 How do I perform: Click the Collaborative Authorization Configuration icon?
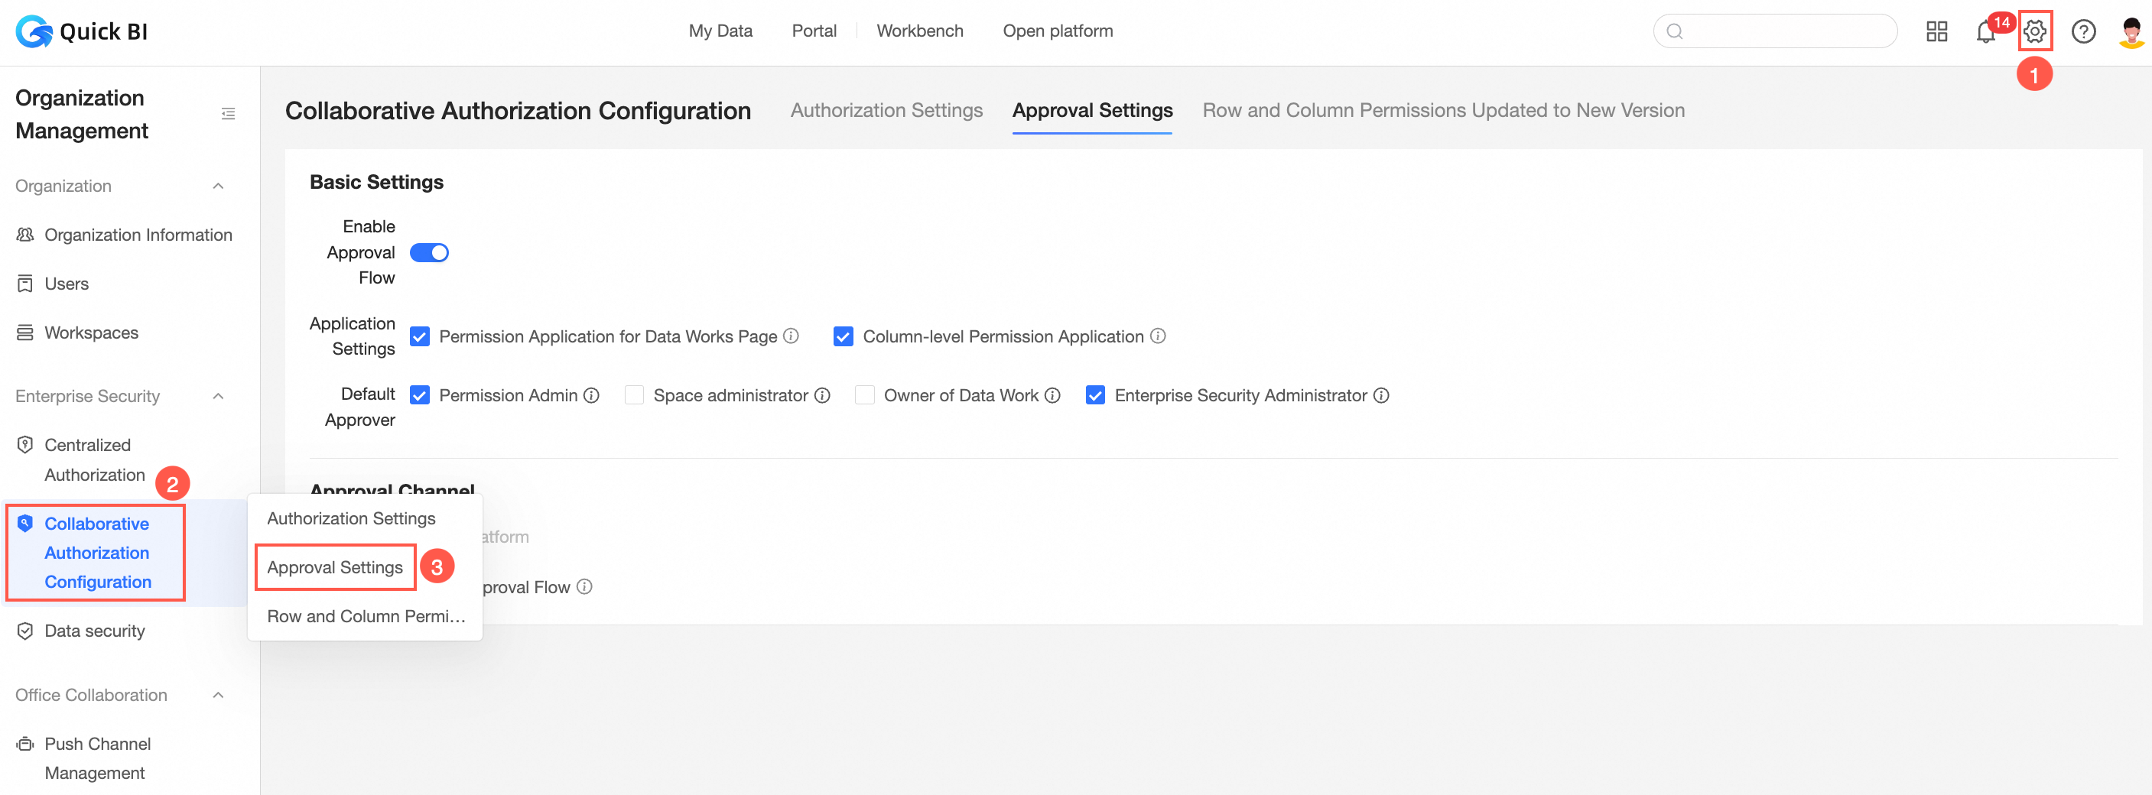click(x=25, y=524)
